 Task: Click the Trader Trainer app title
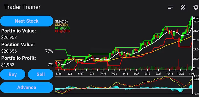tap(23, 7)
